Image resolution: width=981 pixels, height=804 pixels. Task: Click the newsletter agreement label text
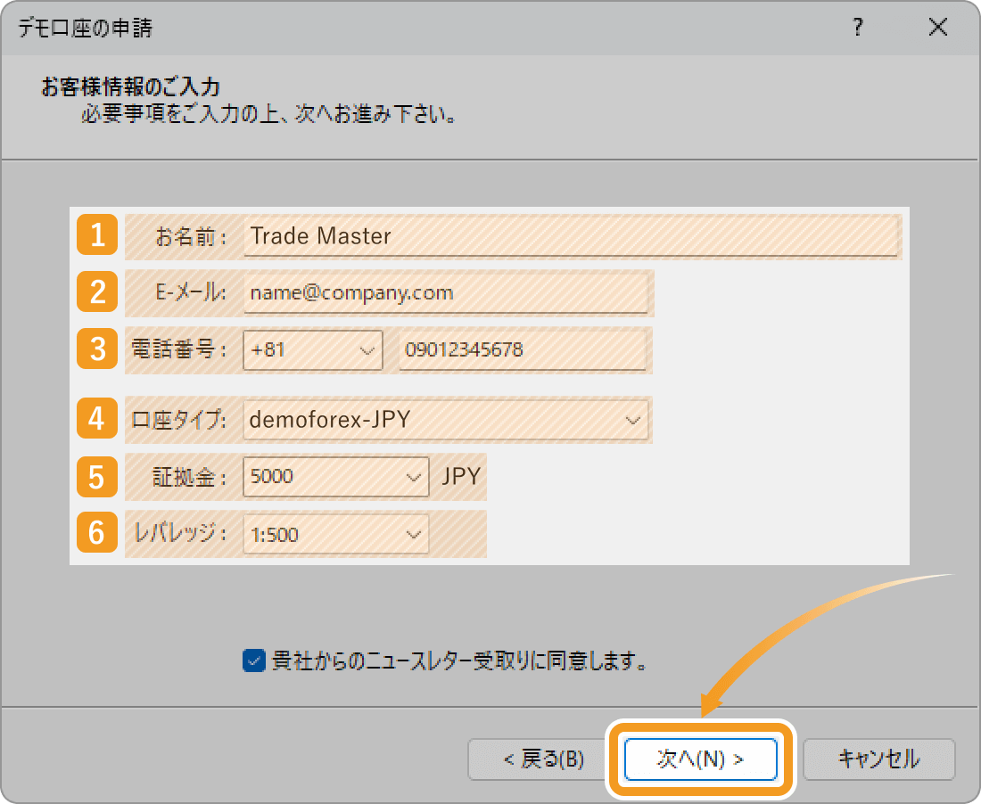(460, 660)
